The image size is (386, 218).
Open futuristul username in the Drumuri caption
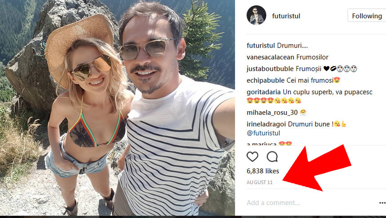click(x=261, y=46)
